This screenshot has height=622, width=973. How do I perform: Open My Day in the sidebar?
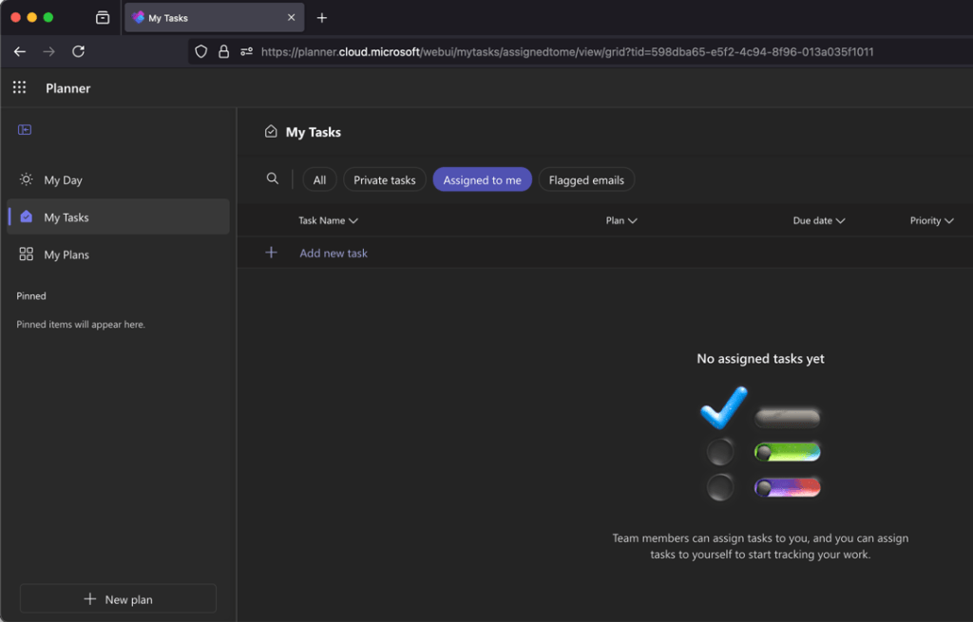pyautogui.click(x=63, y=180)
